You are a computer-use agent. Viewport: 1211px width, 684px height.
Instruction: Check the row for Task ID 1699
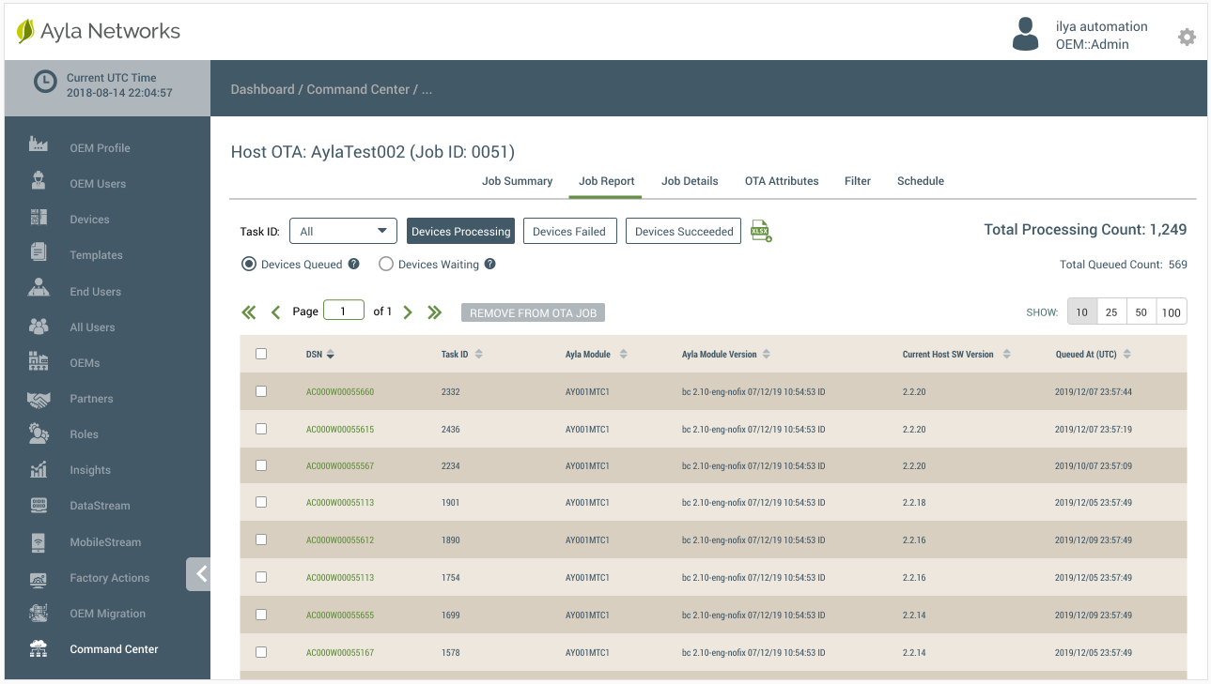point(261,615)
